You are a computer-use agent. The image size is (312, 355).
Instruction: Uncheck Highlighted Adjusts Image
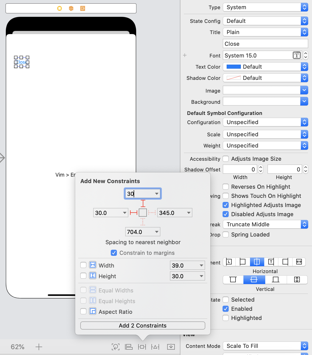click(x=226, y=205)
